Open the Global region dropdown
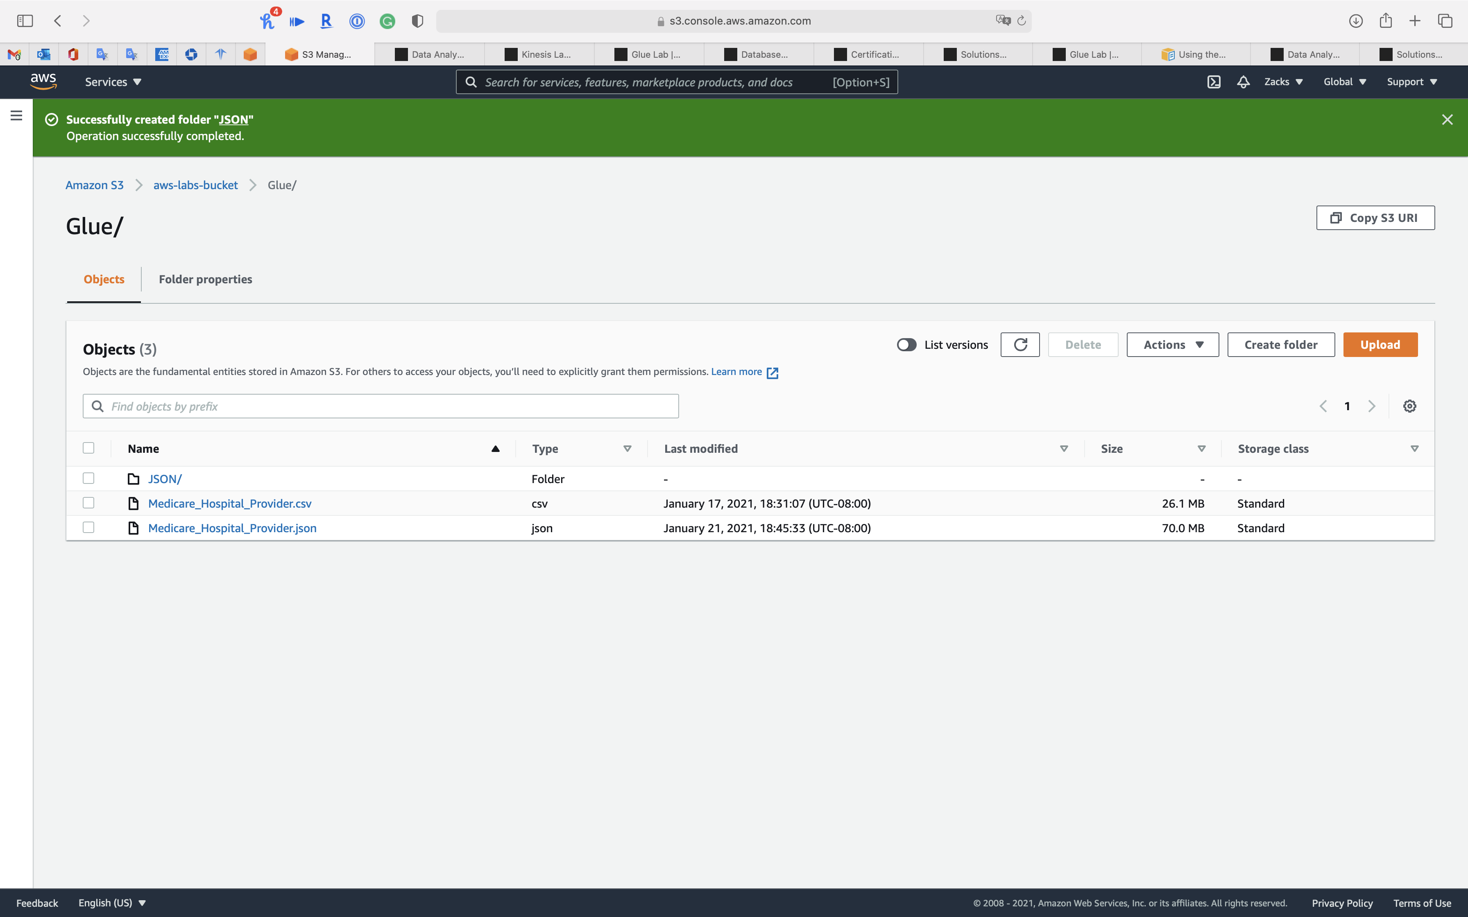The height and width of the screenshot is (917, 1468). 1344,82
